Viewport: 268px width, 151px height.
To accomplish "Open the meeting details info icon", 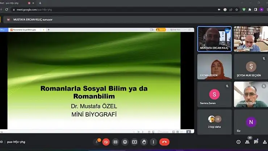I will tap(238, 142).
